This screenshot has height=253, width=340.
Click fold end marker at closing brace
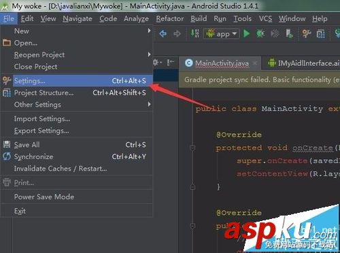192,187
